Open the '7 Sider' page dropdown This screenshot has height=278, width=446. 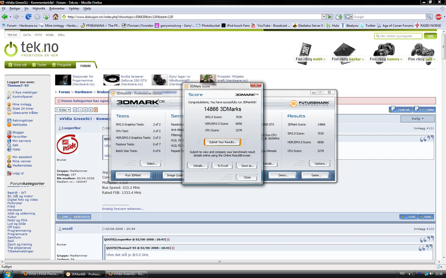tap(63, 110)
